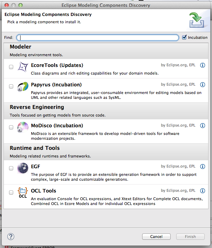
Task: Click the Cancel button
Action: pyautogui.click(x=156, y=237)
